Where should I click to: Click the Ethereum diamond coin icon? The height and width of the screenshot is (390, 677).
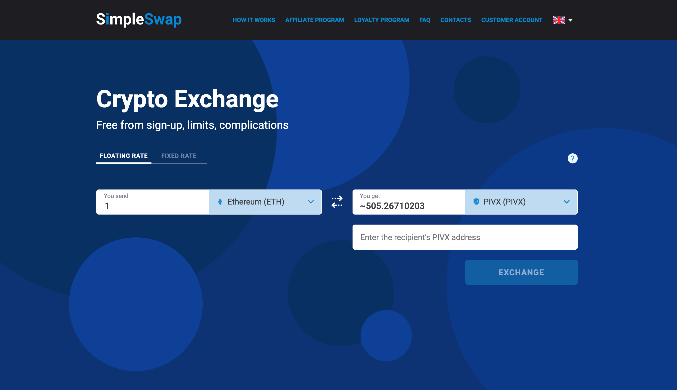click(x=220, y=202)
